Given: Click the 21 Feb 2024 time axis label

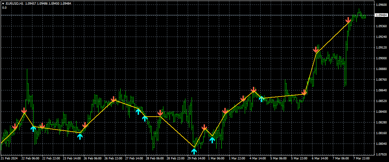Looking at the screenshot, I should pos(9,159).
